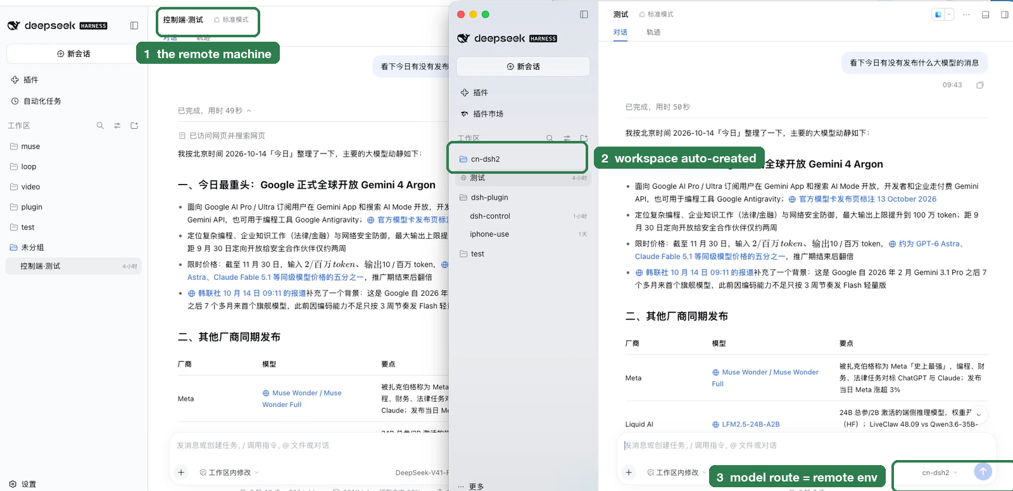Select the 控制端·测试 conversation

pyautogui.click(x=73, y=266)
